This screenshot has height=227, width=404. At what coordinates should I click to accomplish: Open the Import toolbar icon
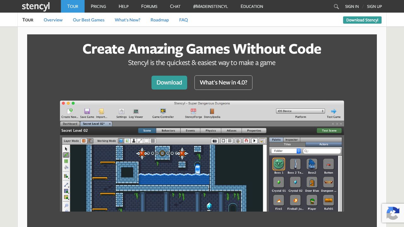coord(101,111)
